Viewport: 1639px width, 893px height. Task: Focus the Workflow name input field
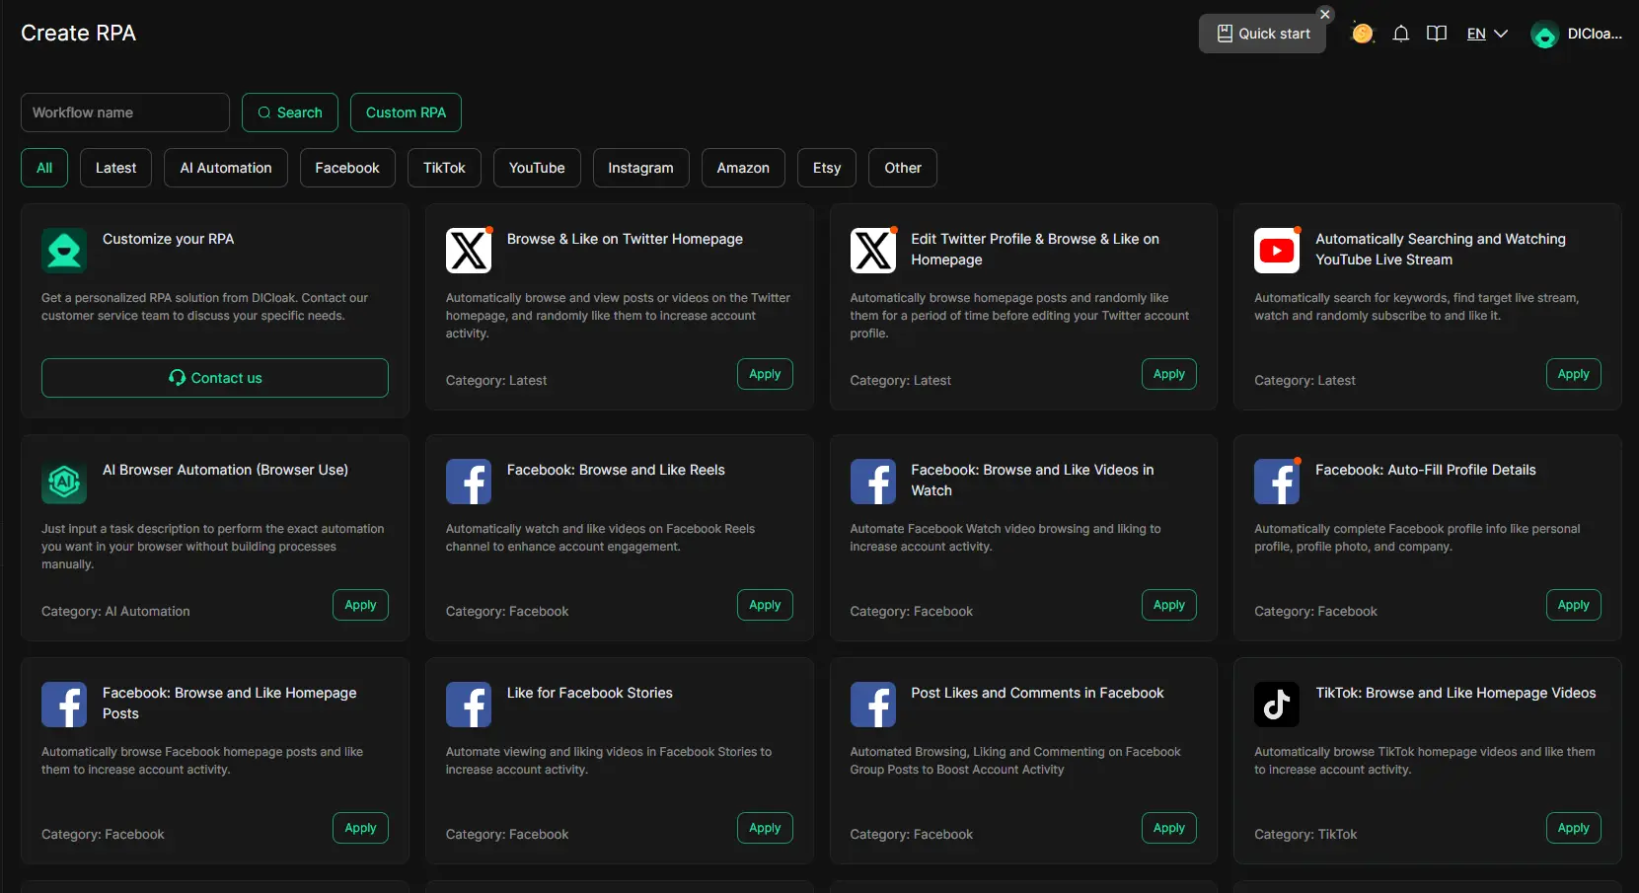coord(125,112)
